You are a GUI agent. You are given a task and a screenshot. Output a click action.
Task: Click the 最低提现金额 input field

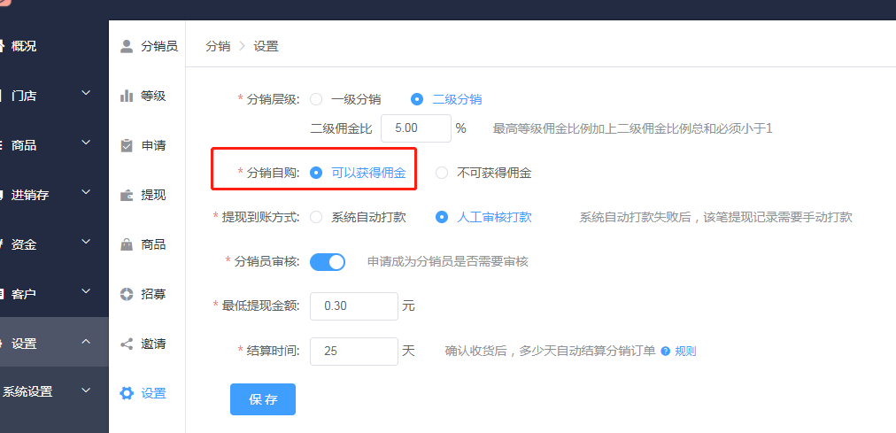tap(354, 306)
